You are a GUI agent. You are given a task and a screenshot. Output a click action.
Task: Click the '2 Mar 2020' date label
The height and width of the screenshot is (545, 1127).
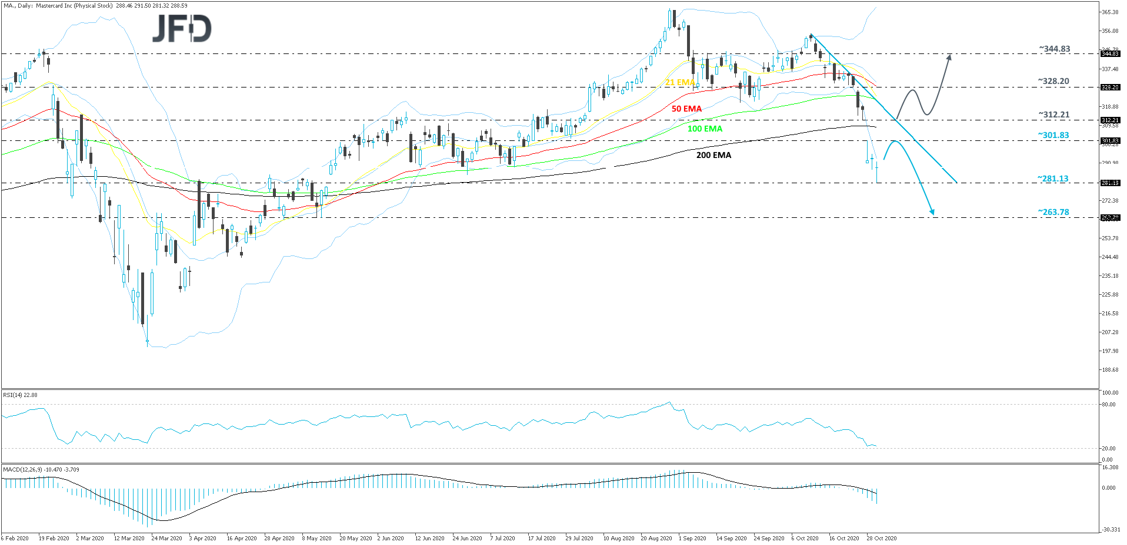click(90, 539)
